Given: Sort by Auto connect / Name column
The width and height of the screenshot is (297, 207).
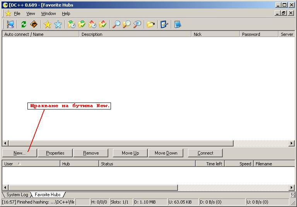Looking at the screenshot, I should (41, 34).
